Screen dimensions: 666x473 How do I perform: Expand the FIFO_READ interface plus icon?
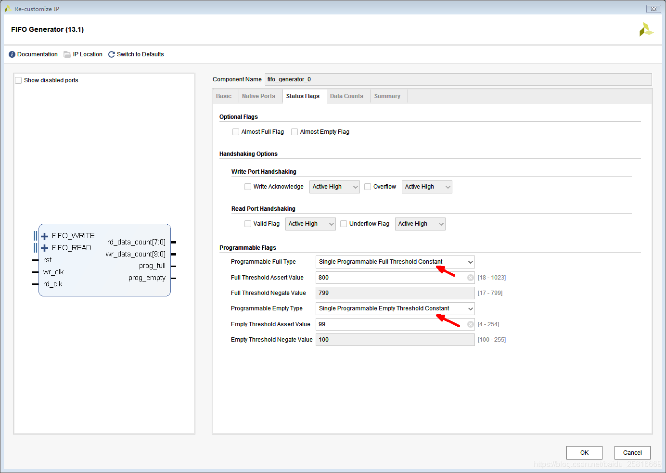click(44, 248)
